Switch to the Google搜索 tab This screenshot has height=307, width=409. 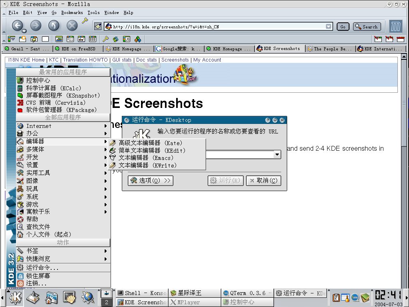click(x=179, y=48)
